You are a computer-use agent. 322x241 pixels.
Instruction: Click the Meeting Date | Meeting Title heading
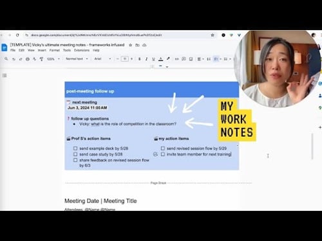coord(100,201)
